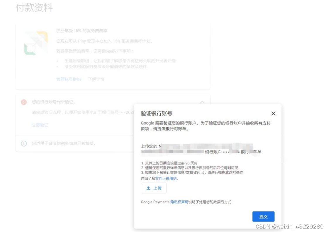This screenshot has height=232, width=328.
Task: Click the red warning alert icon
Action: (x=24, y=102)
